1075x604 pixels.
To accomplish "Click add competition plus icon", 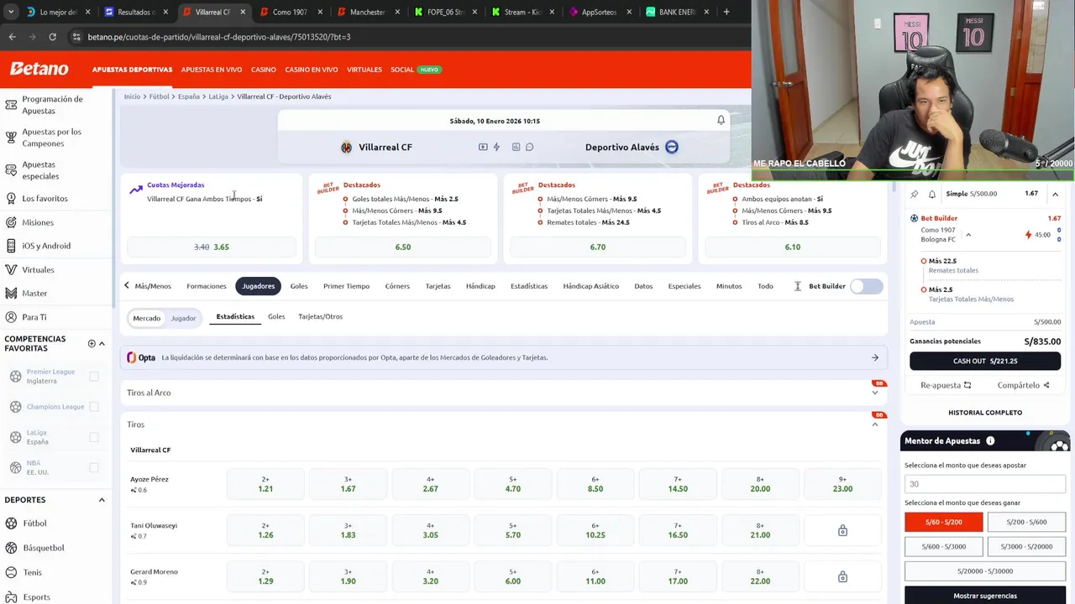I will pyautogui.click(x=92, y=343).
